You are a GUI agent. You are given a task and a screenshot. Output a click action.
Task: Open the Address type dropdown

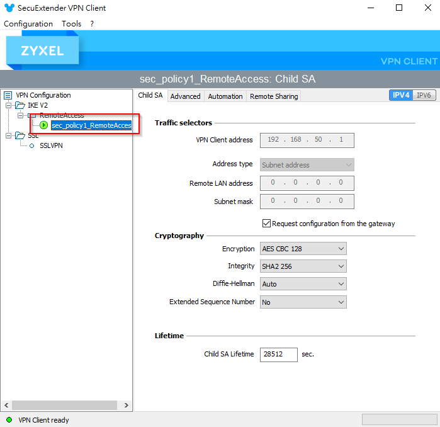point(307,165)
